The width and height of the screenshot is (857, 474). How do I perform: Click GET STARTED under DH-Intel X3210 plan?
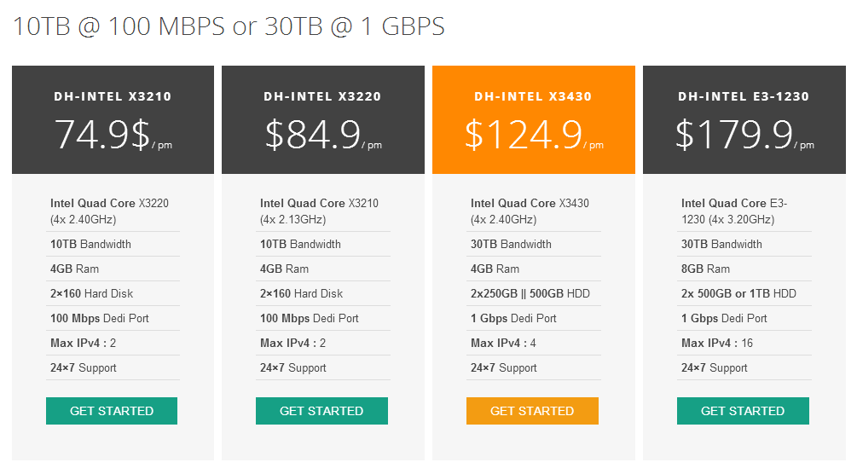click(112, 411)
